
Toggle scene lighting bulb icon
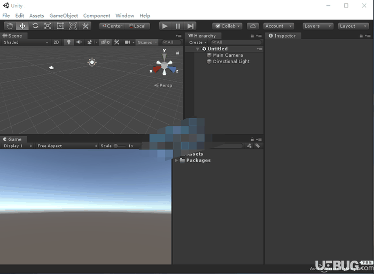[x=69, y=42]
